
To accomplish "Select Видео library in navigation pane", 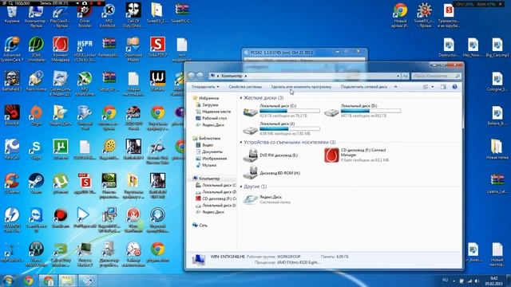I will [x=204, y=145].
